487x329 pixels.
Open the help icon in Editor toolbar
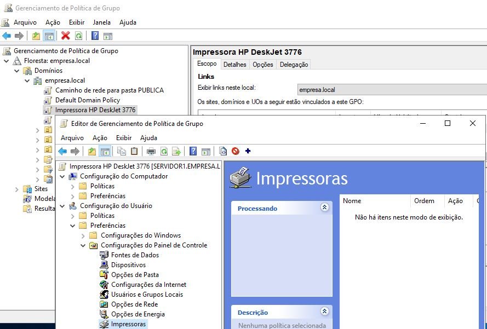pos(193,151)
